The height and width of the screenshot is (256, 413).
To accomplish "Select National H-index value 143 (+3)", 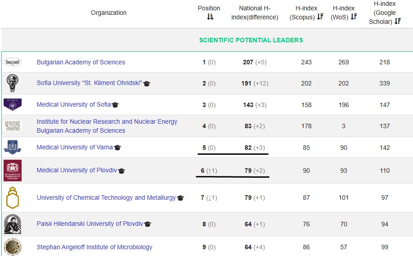I will pos(255,105).
